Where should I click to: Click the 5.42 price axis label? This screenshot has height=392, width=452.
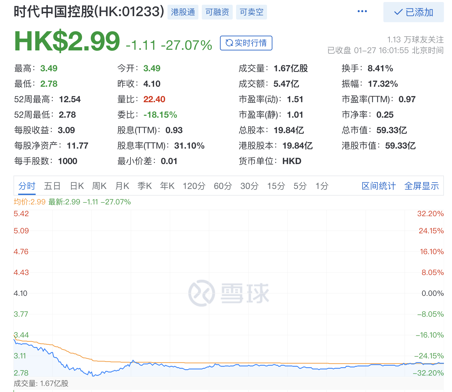pyautogui.click(x=21, y=214)
